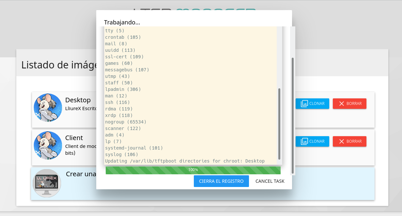
Task: Click the 'nogroup (65534)' log entry
Action: click(x=126, y=122)
